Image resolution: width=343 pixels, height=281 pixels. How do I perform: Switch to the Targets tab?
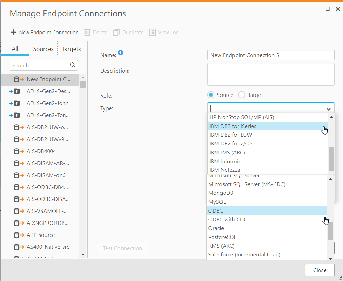(x=72, y=49)
